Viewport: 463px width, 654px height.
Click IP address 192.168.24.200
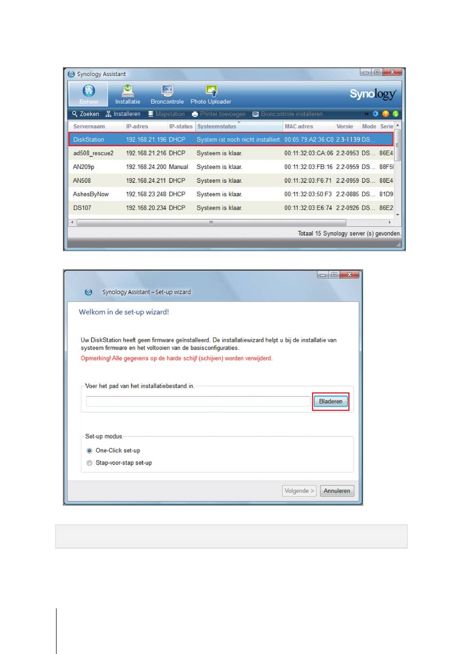tap(146, 167)
